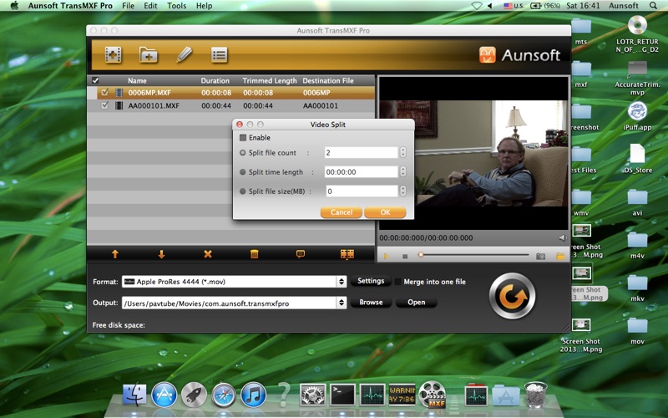Image resolution: width=668 pixels, height=418 pixels.
Task: Click film icon of AA000101.MXF row
Action: point(119,105)
